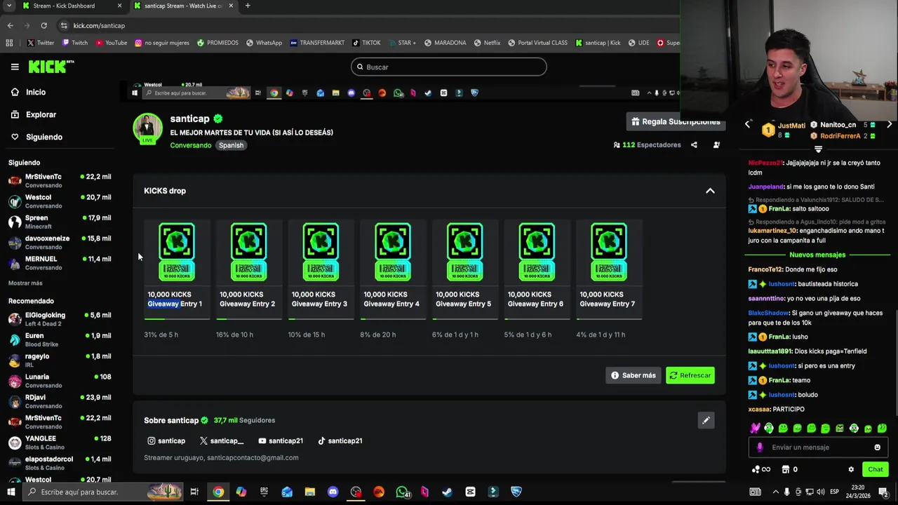
Task: Open santicap_ X profile link
Action: (222, 440)
